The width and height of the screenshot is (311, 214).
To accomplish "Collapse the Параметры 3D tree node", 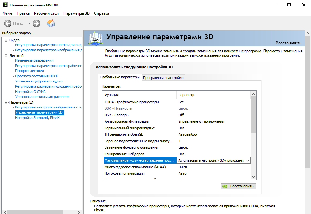I will pyautogui.click(x=6, y=102).
